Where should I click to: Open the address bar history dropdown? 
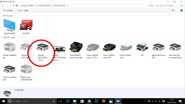(x=149, y=6)
